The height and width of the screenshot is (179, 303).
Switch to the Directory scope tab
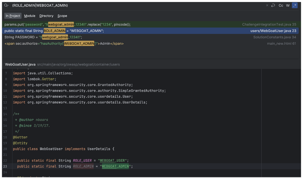point(46,16)
